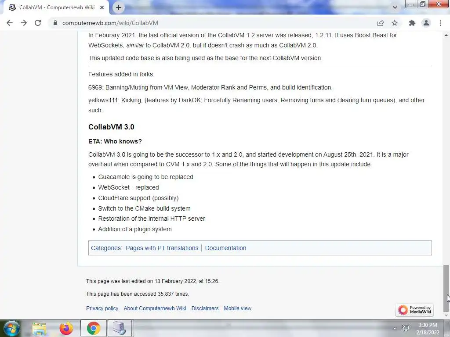Open the Chrome profile avatar menu
This screenshot has width=450, height=337.
pyautogui.click(x=426, y=23)
